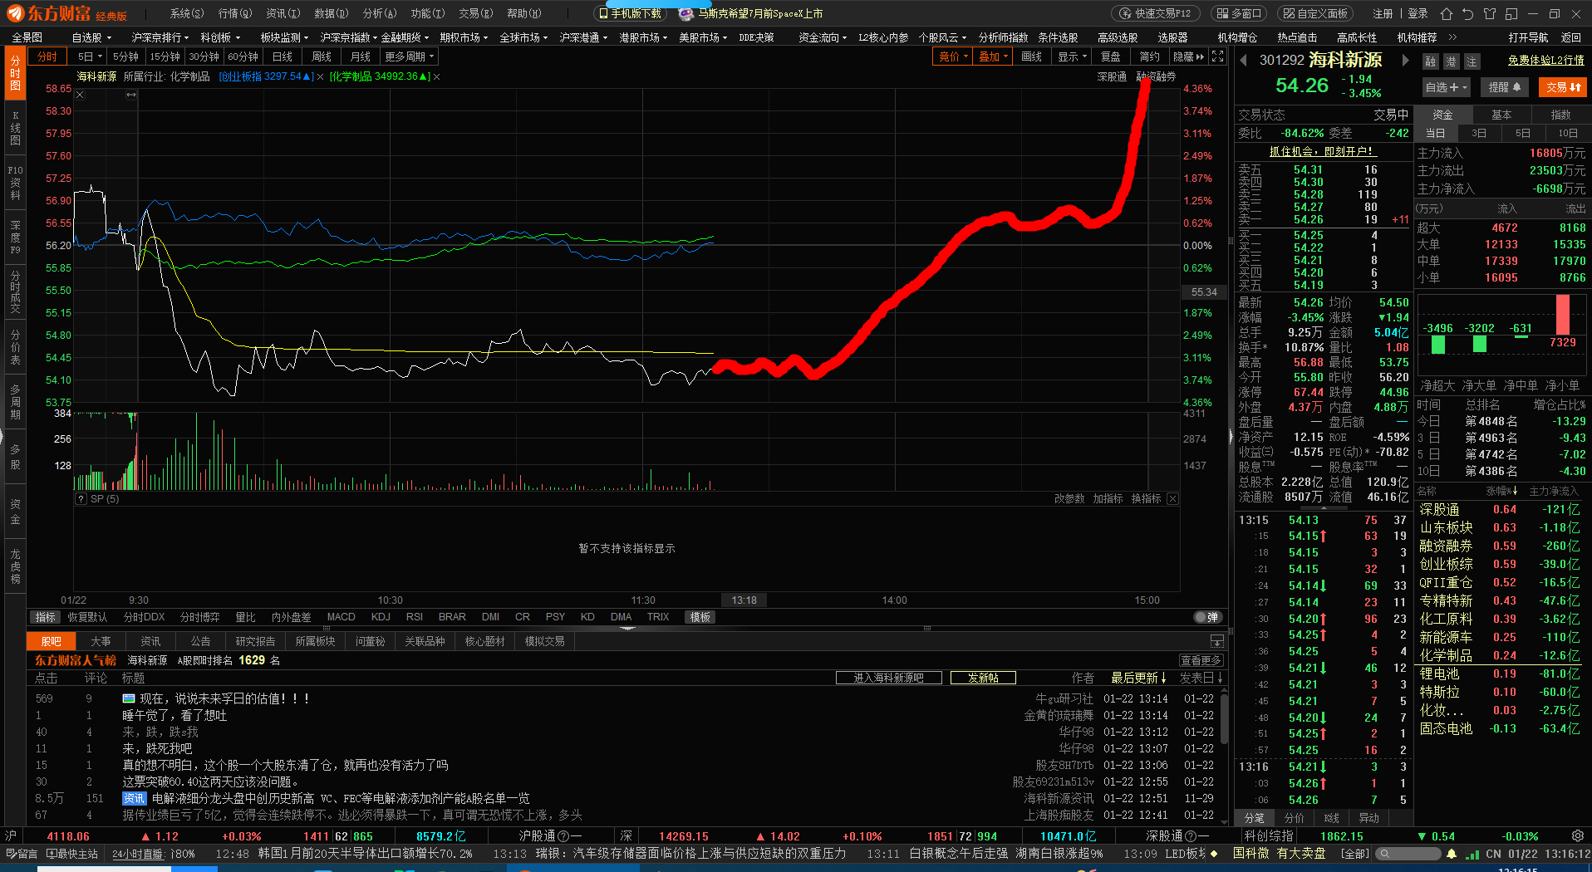This screenshot has width=1592, height=872.
Task: Click the question mark icon next to SP (5)
Action: coord(81,499)
